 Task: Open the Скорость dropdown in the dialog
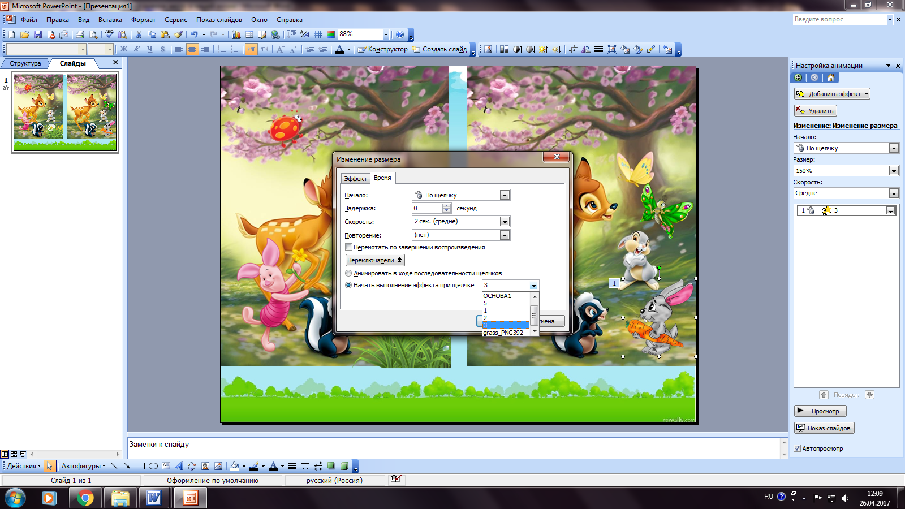[x=505, y=222]
